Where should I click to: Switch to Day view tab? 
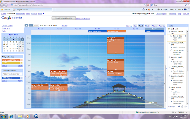pyautogui.click(x=135, y=26)
